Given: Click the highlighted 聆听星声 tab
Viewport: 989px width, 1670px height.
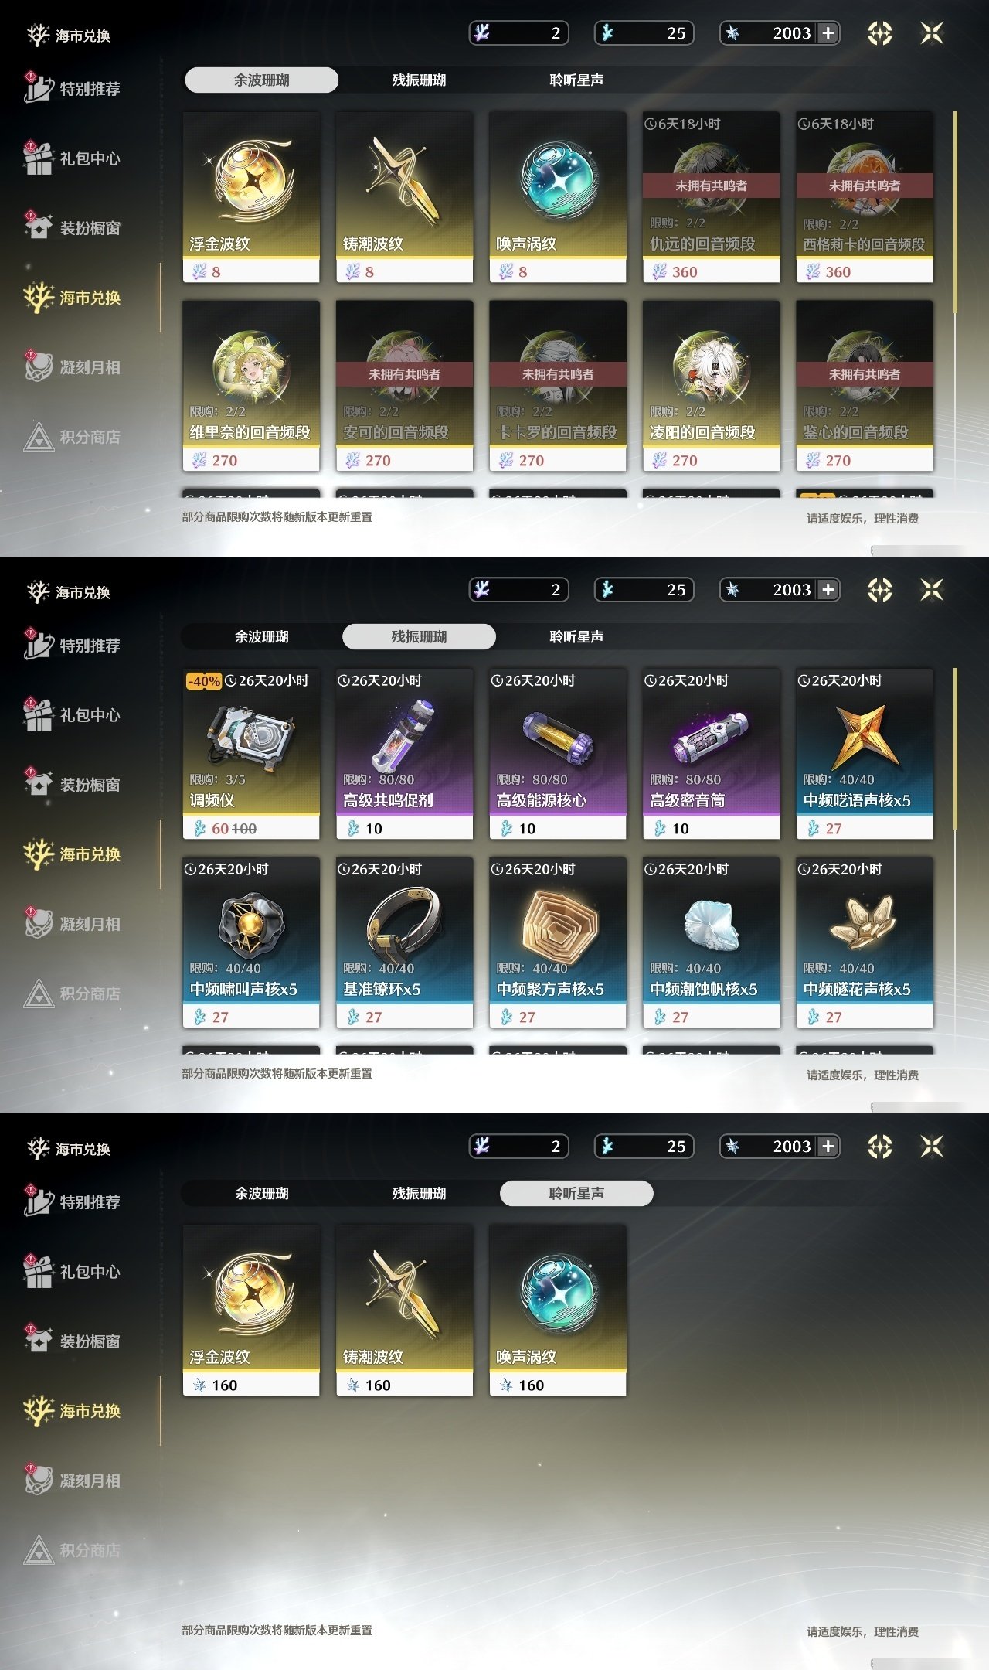Looking at the screenshot, I should coord(576,1193).
